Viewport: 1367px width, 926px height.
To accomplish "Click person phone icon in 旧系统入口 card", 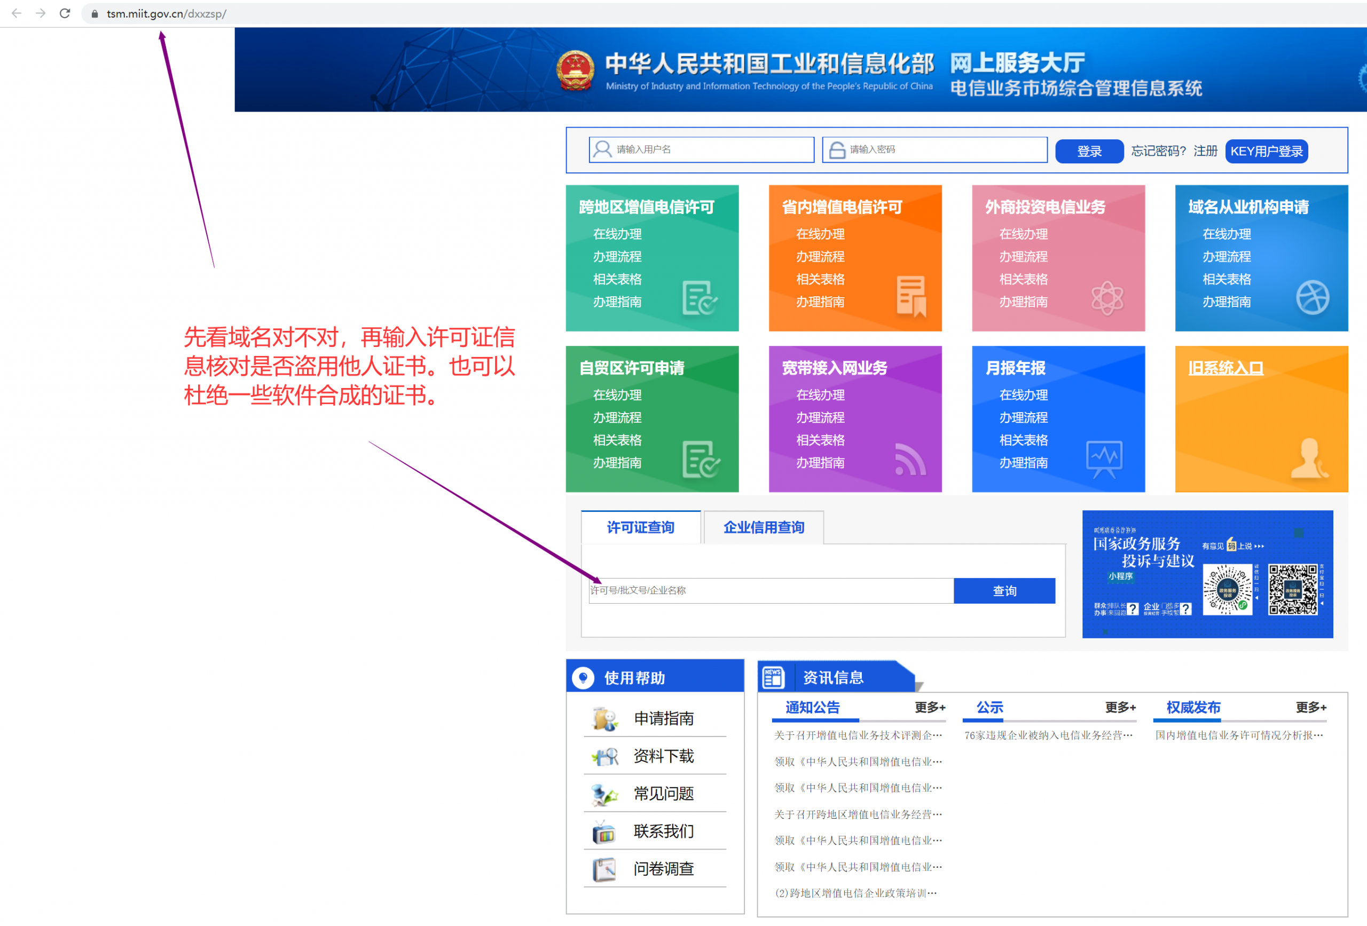I will tap(1309, 458).
